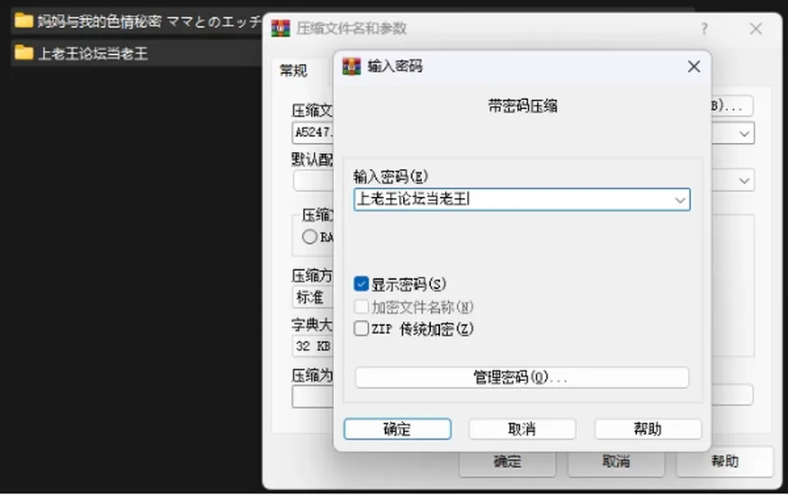Click the WinRAR icon in the 输入密码 title bar
Screen dimensions: 788x495
pos(351,66)
